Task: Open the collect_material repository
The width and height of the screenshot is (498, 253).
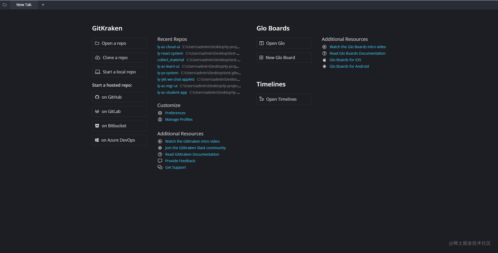Action: tap(171, 60)
